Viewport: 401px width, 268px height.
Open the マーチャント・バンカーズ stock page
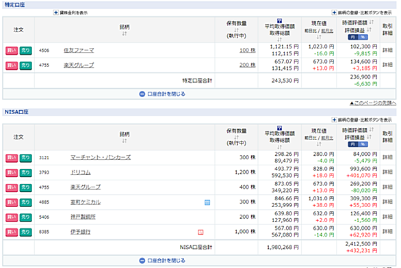coord(101,157)
